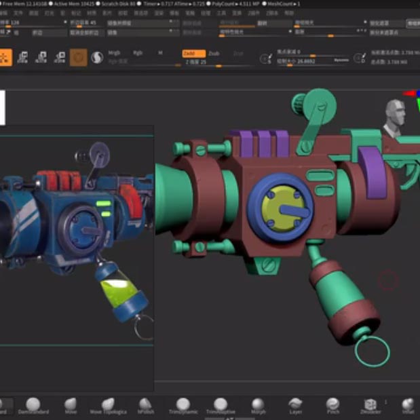
Task: Select the Rotate transform mode icon
Action: tap(60, 57)
